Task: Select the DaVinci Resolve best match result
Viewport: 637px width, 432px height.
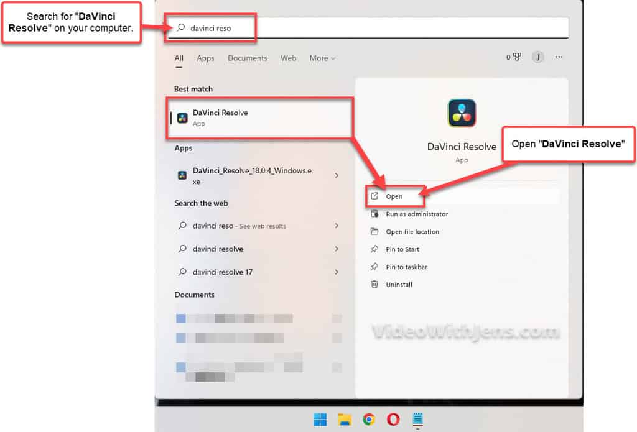Action: [x=259, y=117]
